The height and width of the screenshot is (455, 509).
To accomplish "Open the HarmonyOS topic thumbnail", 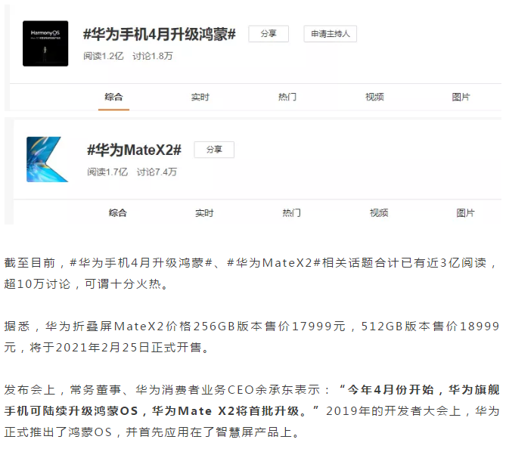I will (x=45, y=43).
